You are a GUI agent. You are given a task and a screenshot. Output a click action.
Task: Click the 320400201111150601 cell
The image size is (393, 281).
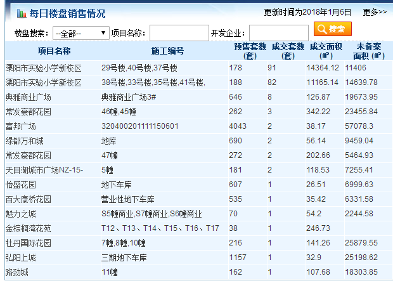pos(140,126)
